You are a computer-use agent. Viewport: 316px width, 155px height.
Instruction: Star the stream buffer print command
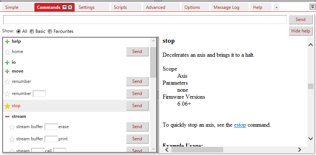[12, 139]
